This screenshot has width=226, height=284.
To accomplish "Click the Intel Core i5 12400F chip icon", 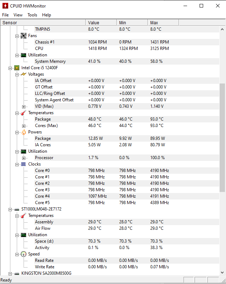I will pos(17,68).
